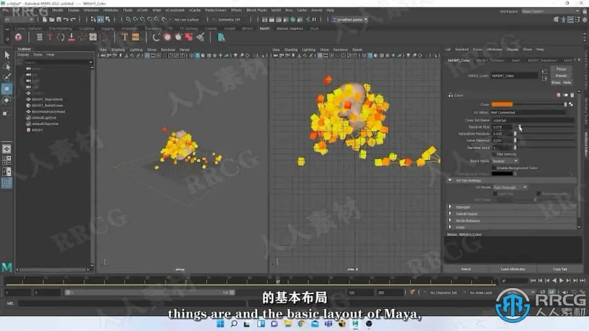589x331 pixels.
Task: Activate the Paint selection tool
Action: 7,77
